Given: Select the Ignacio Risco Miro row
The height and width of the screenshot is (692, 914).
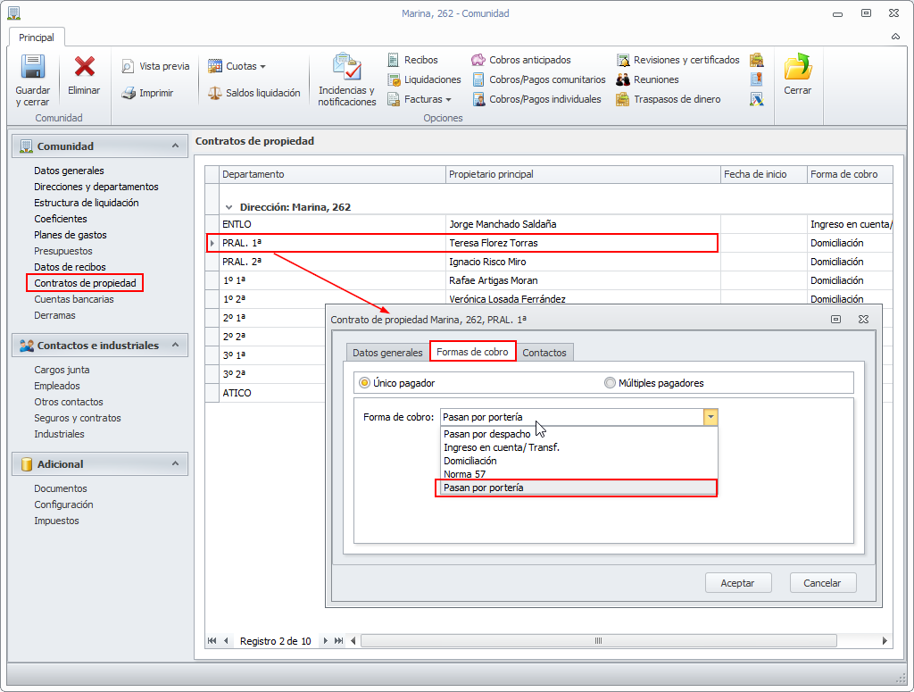Looking at the screenshot, I should [549, 262].
